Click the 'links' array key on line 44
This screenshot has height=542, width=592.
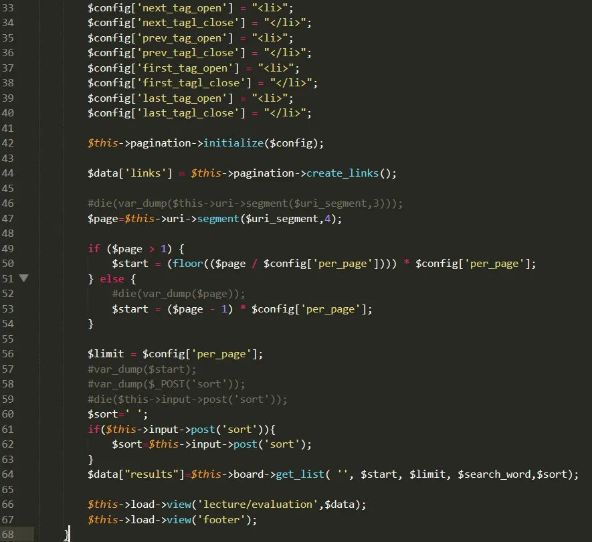pos(146,173)
